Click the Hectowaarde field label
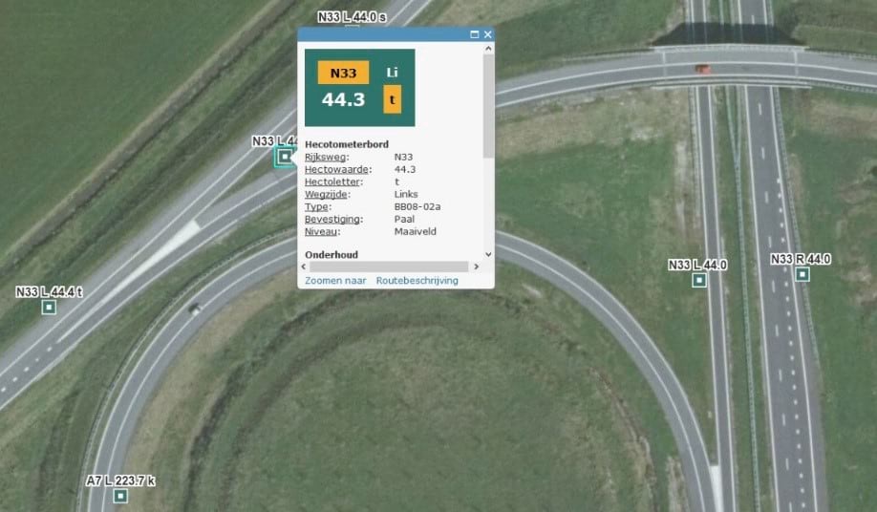This screenshot has width=877, height=512. [x=337, y=169]
